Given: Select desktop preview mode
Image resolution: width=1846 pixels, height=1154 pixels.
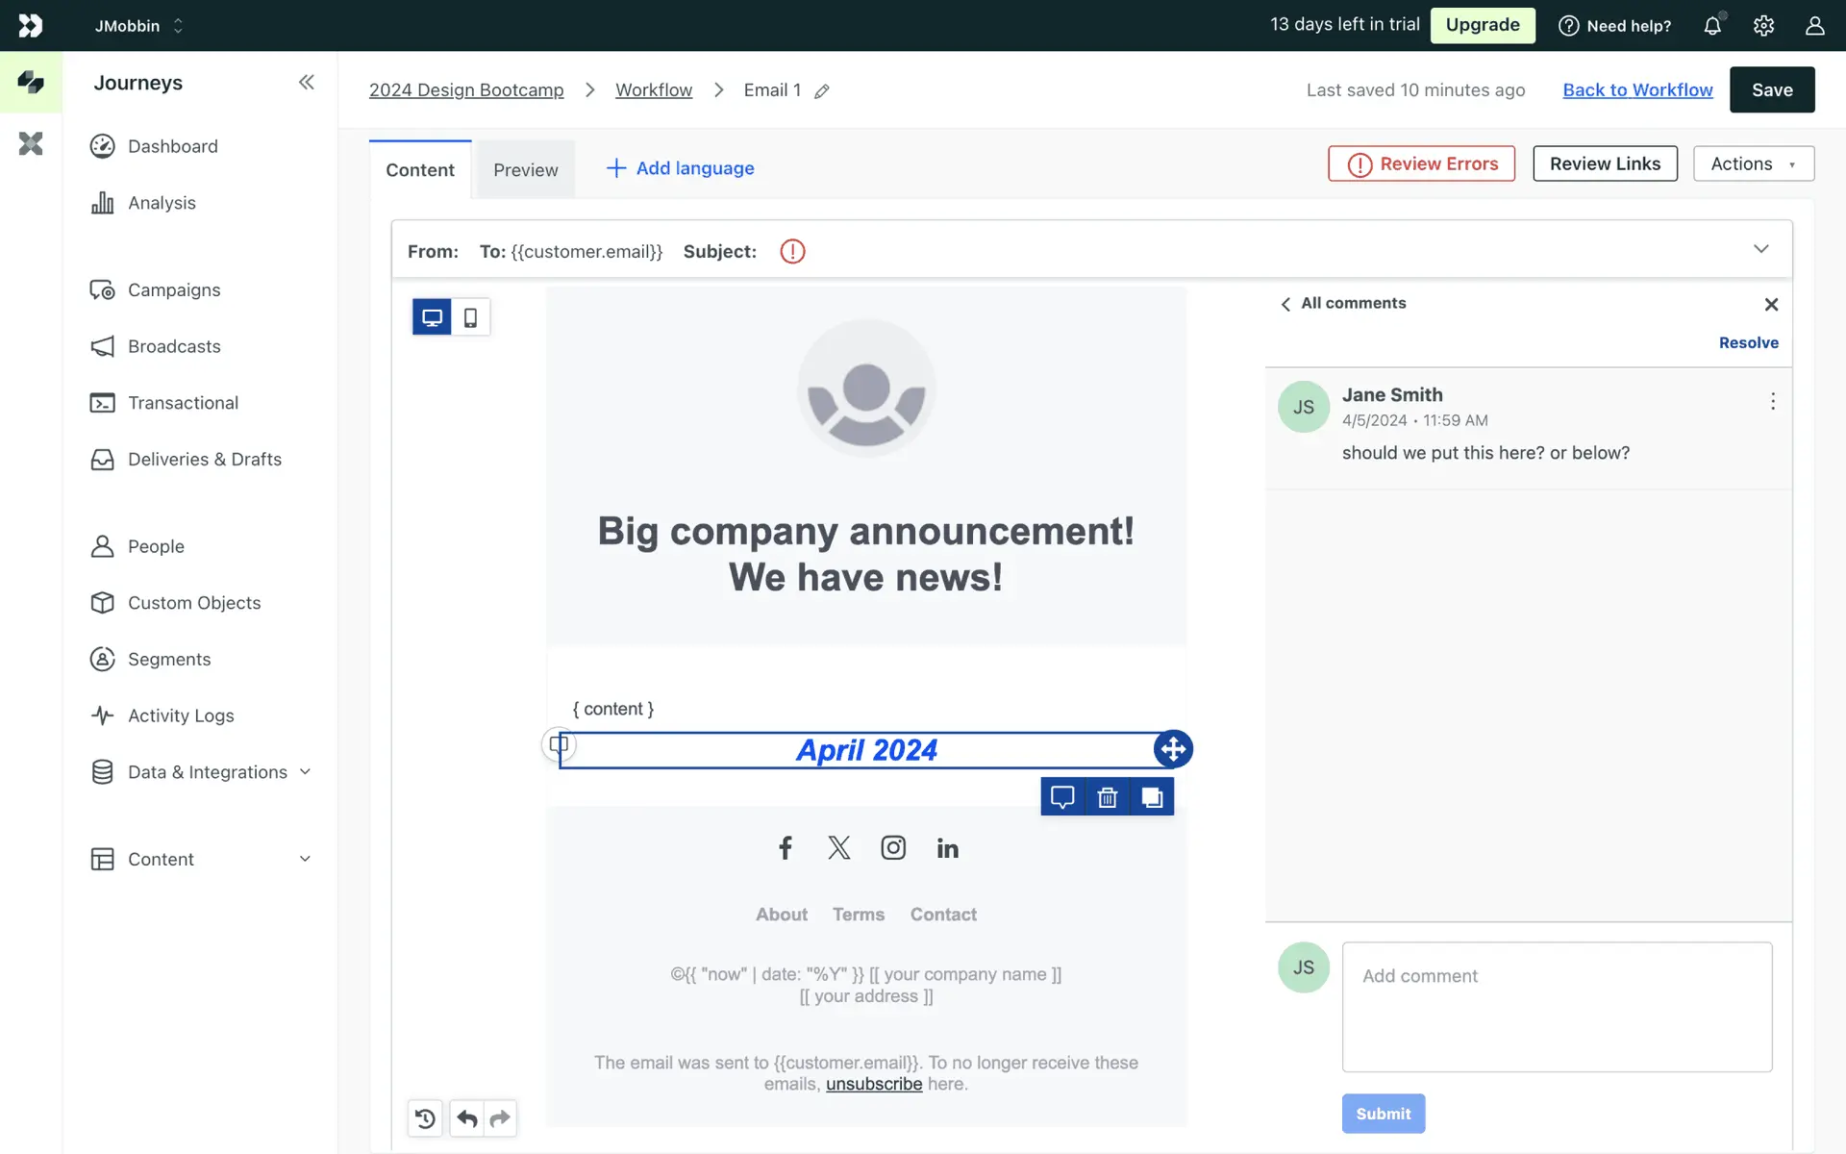Looking at the screenshot, I should pos(431,316).
